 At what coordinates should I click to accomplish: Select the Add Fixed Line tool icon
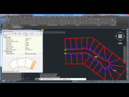click(x=6, y=33)
